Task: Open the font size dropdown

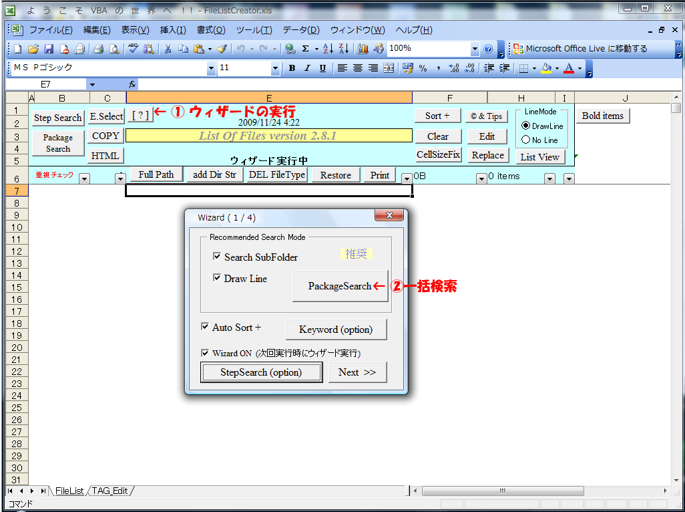Action: (x=275, y=68)
